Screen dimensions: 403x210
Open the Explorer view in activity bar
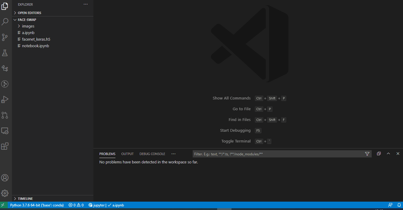pyautogui.click(x=5, y=6)
